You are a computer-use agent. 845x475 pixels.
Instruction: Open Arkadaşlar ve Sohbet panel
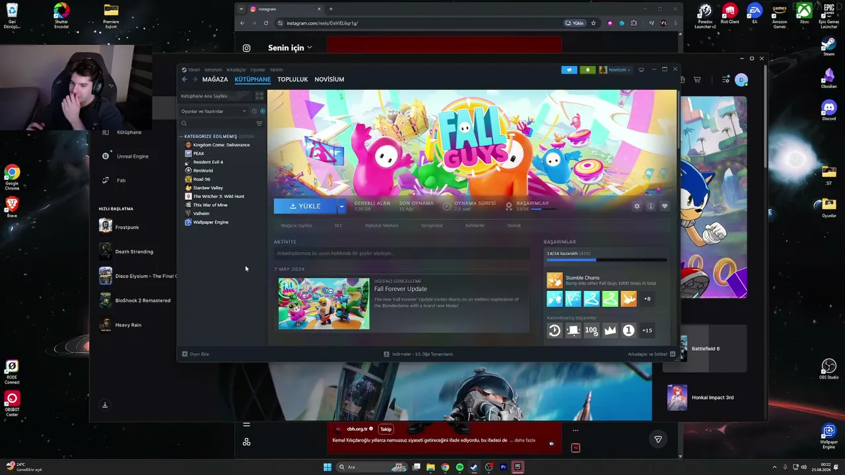click(652, 354)
